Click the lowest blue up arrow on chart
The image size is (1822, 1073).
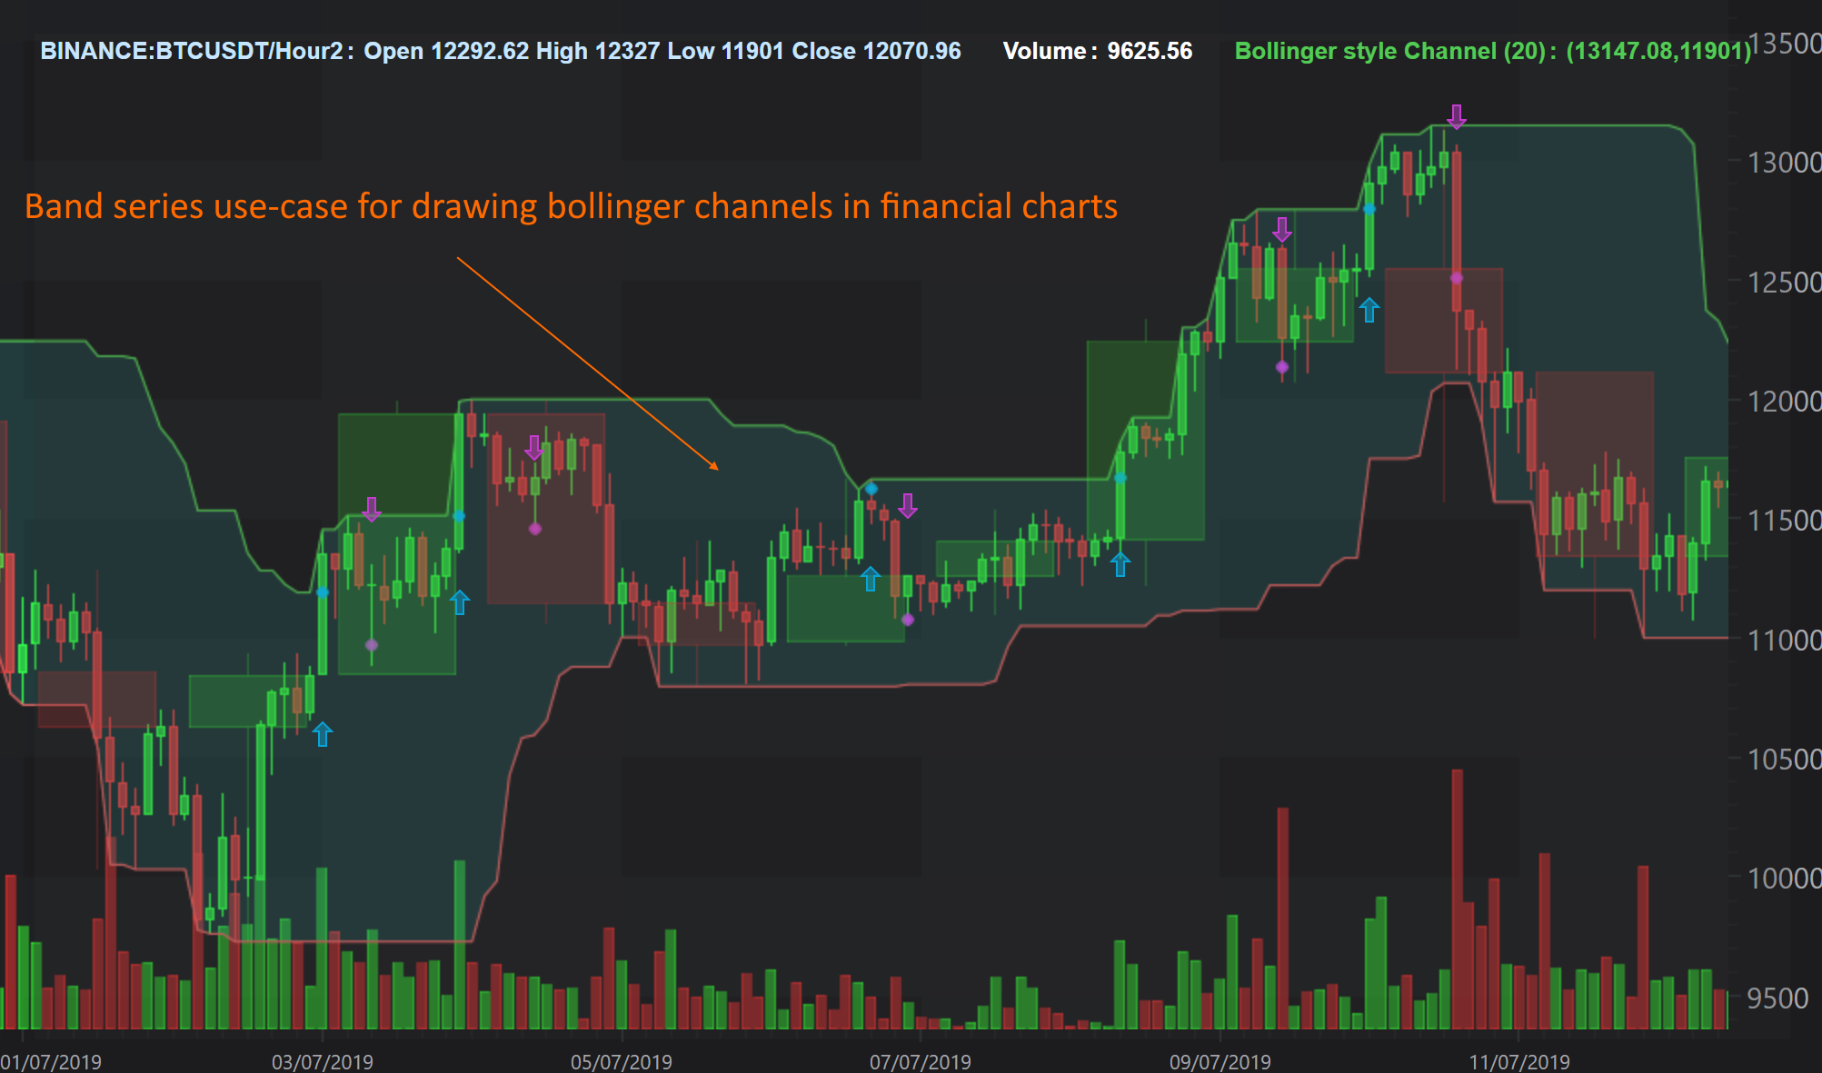coord(323,733)
